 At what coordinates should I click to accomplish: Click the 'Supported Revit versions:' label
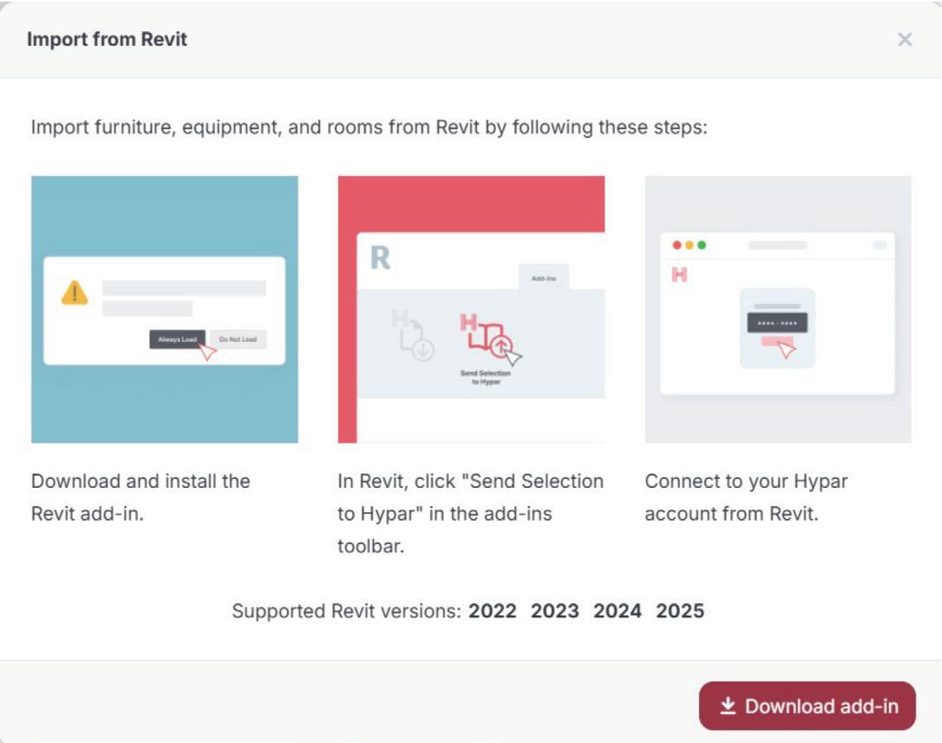pos(347,611)
